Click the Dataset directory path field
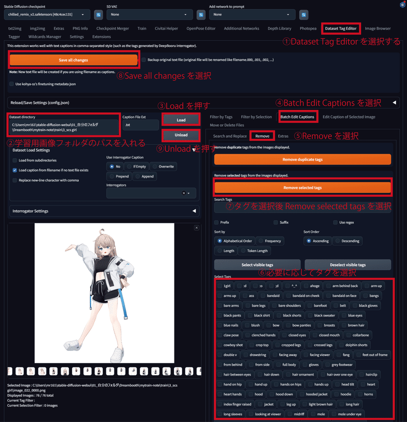407x422 pixels. pos(64,127)
